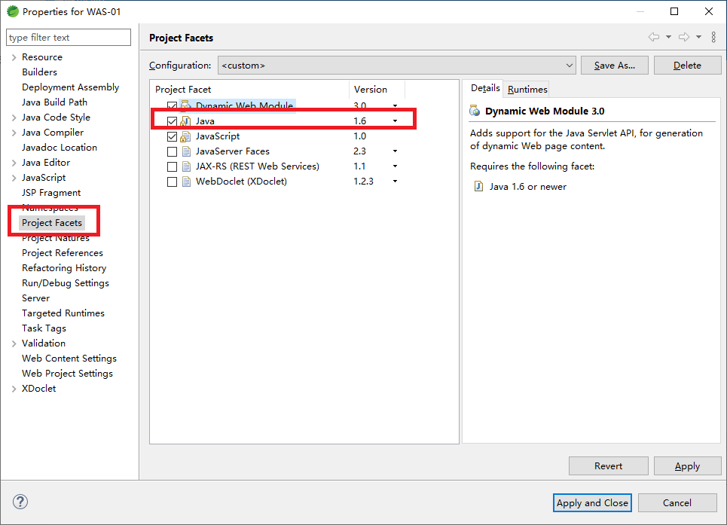This screenshot has height=525, width=727.
Task: Click the JAX-RS facet icon
Action: [186, 166]
